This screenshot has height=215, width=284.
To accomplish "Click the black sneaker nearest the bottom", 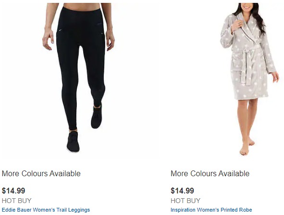I will (73, 142).
